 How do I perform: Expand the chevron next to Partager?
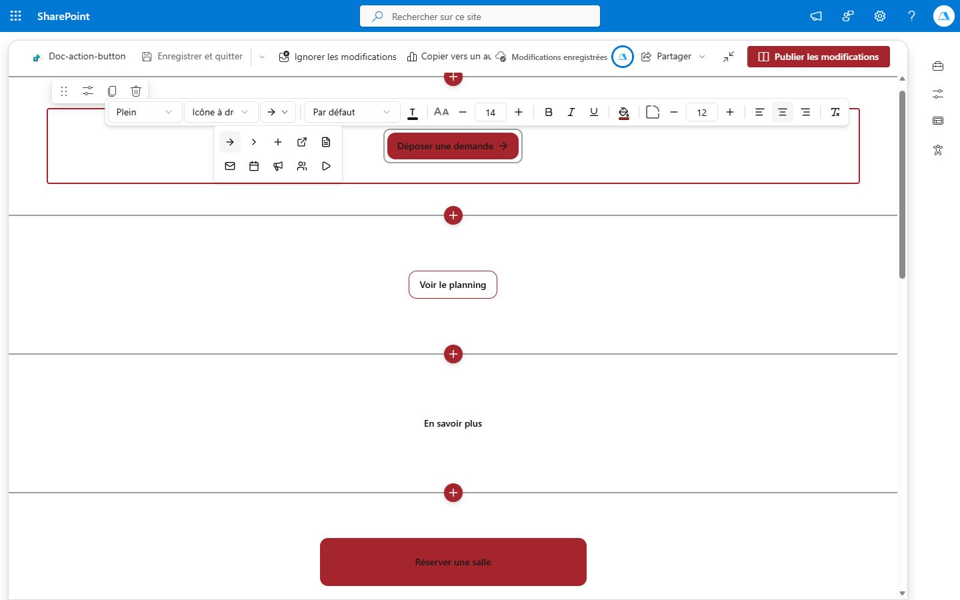click(702, 57)
